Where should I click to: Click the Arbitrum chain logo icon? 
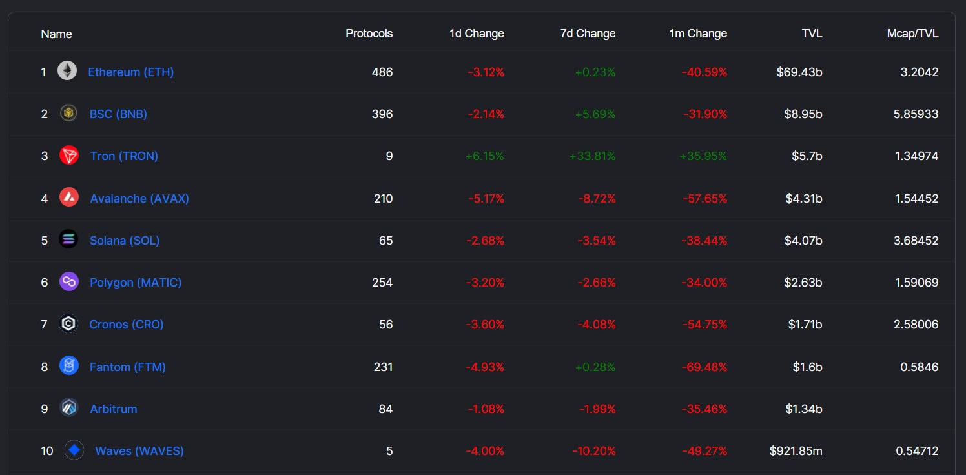tap(69, 409)
